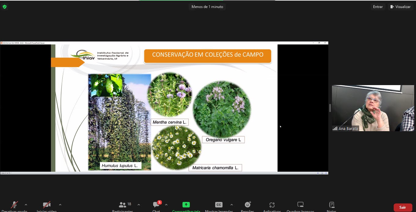416x212 pixels.
Task: Click green Compartilhar tela share icon
Action: coord(186,205)
